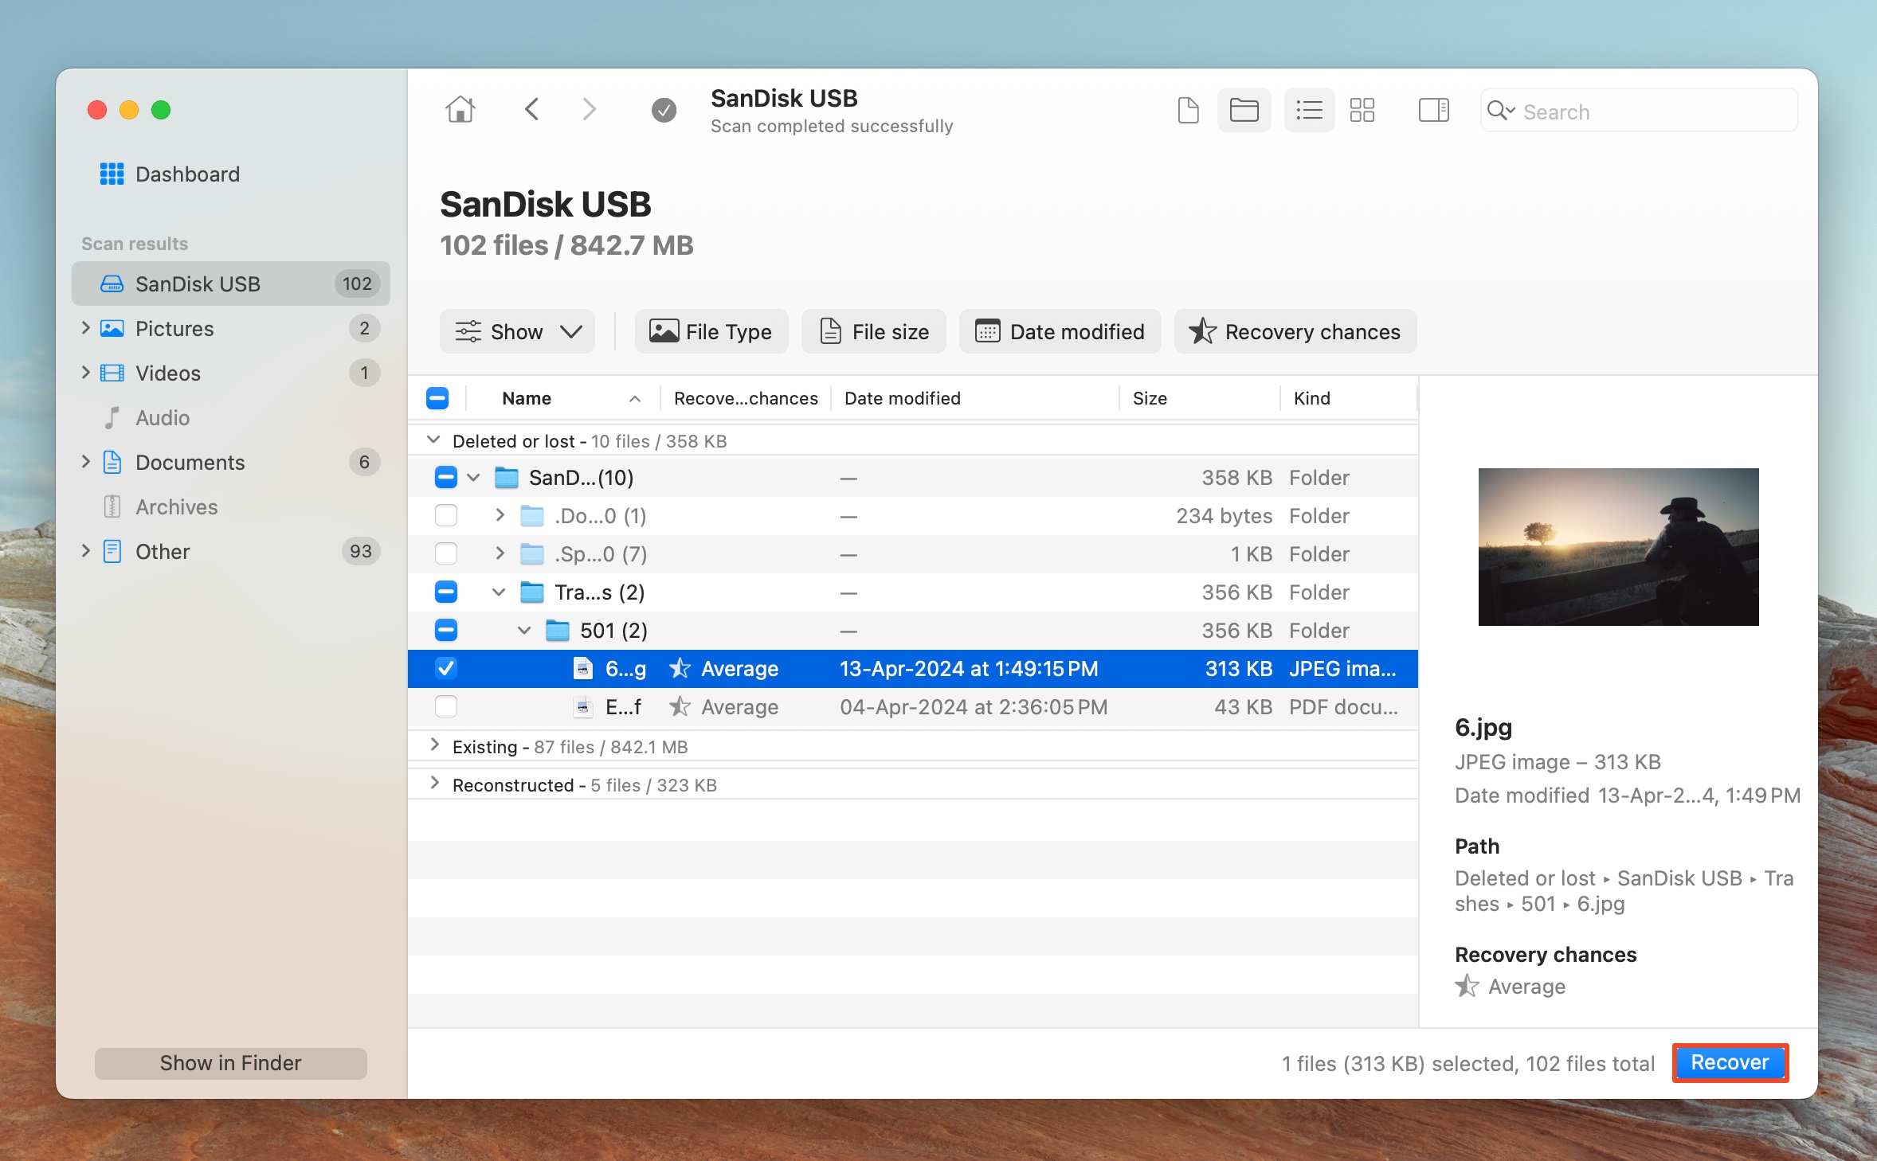Open the Show filter dropdown
The height and width of the screenshot is (1161, 1877).
(517, 331)
